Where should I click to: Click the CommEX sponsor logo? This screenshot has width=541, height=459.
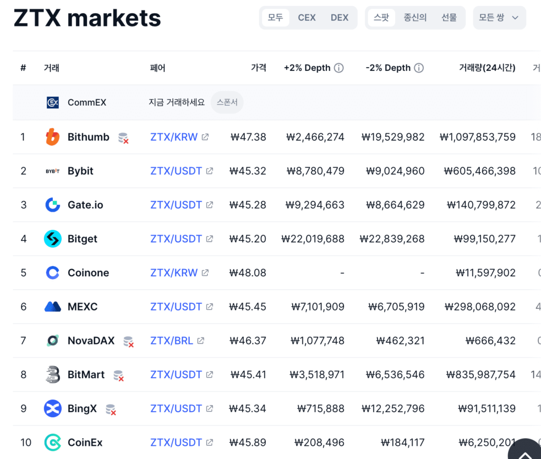pos(52,102)
